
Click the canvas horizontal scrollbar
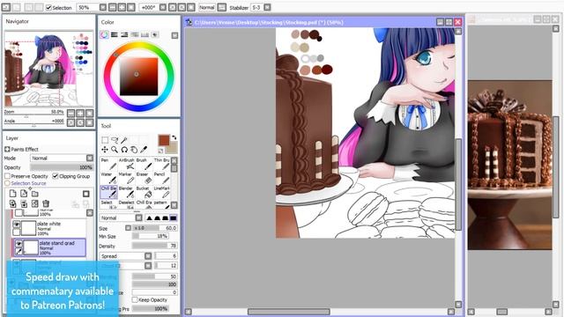pos(288,312)
